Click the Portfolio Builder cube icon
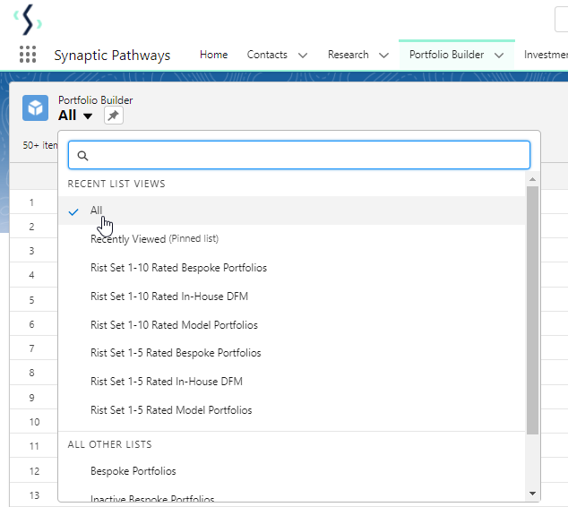This screenshot has height=507, width=568. point(36,108)
